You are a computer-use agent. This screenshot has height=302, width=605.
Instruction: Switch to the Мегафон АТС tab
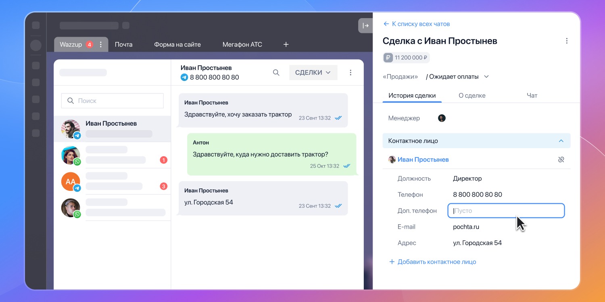click(242, 44)
